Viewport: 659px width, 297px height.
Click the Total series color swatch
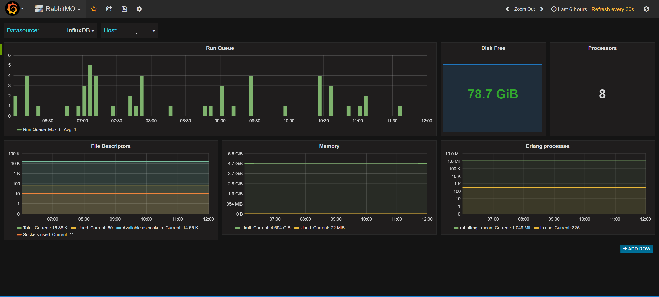[x=19, y=228]
